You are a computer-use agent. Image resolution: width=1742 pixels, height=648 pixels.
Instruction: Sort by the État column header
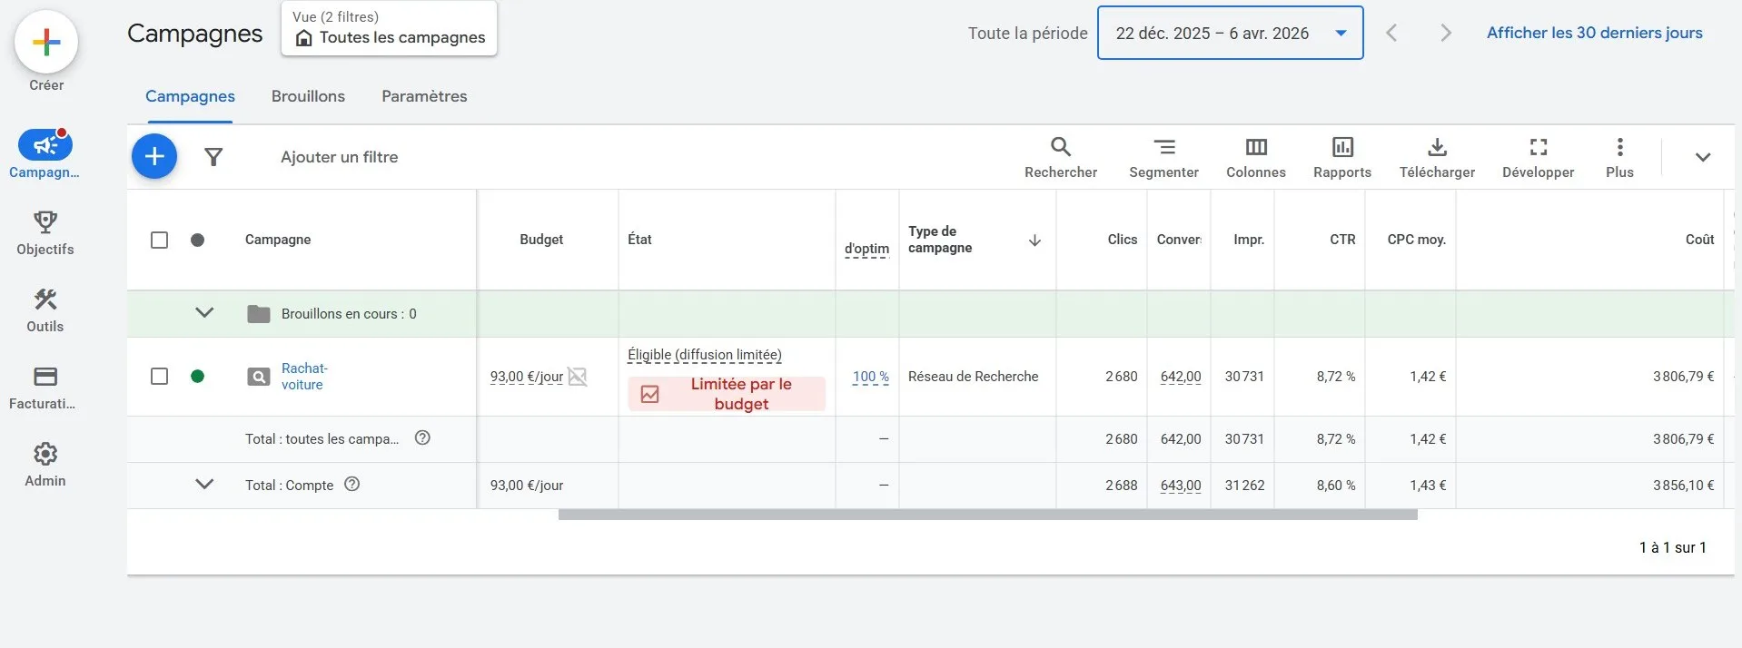coord(639,240)
